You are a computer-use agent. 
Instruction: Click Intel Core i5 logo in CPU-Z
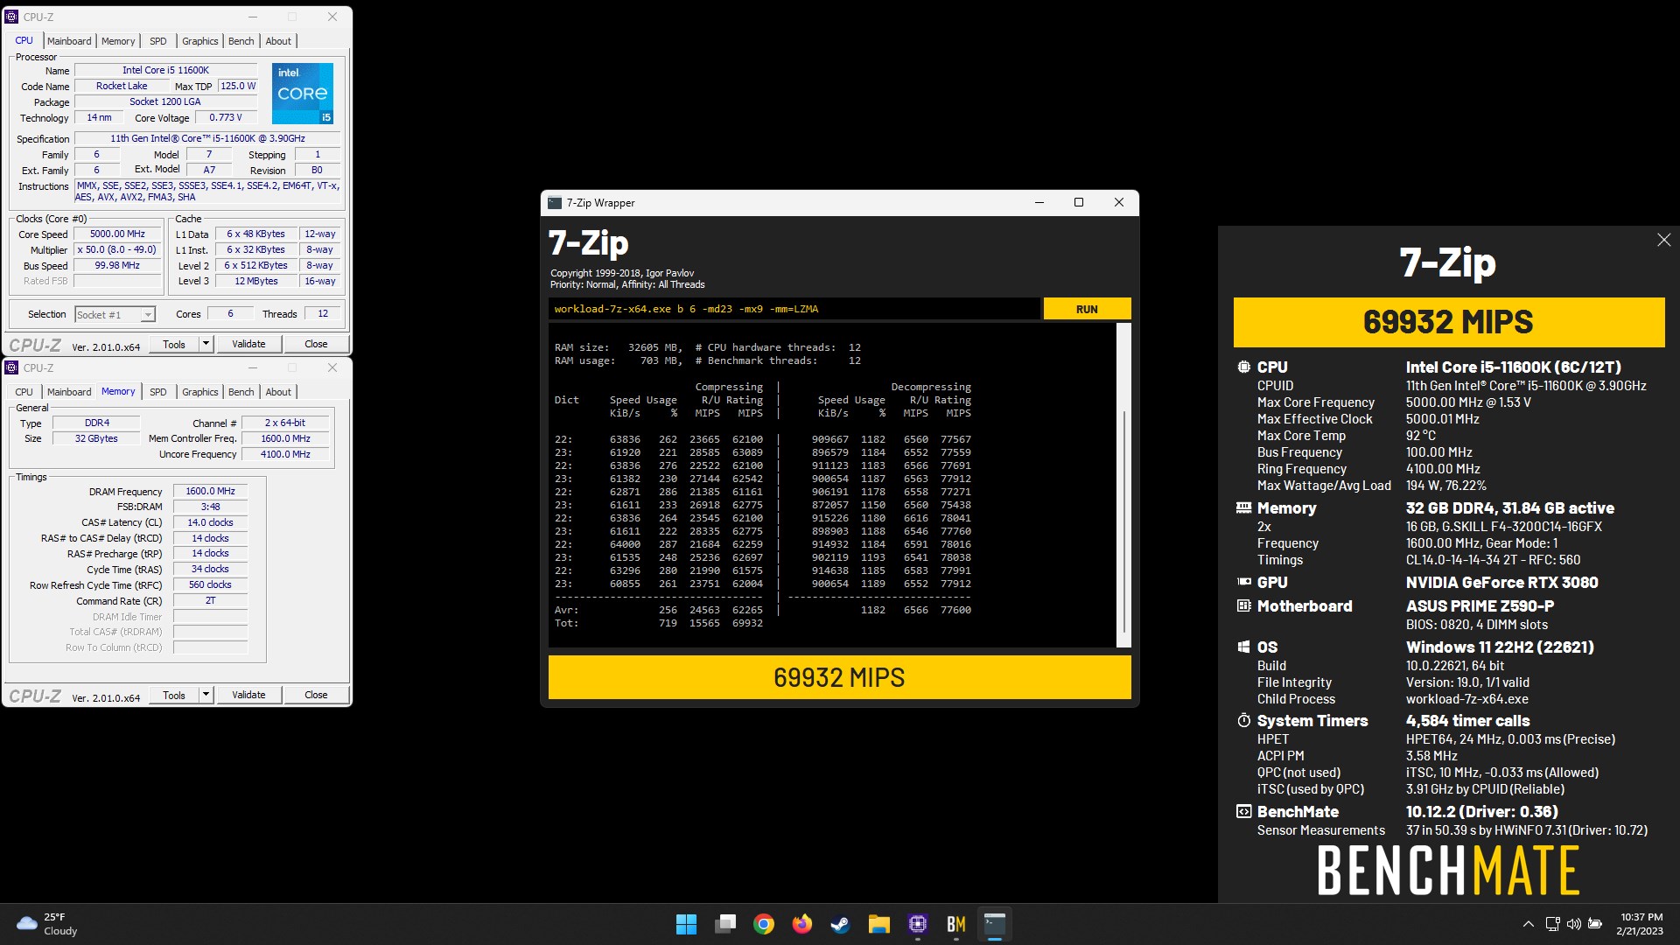[302, 94]
